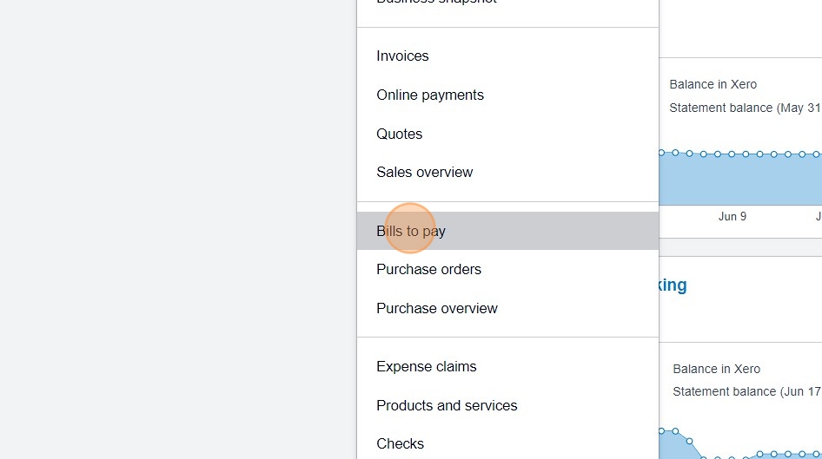Screen dimensions: 822x459
Task: Click the highlighted Bills to pay item
Action: 411,231
